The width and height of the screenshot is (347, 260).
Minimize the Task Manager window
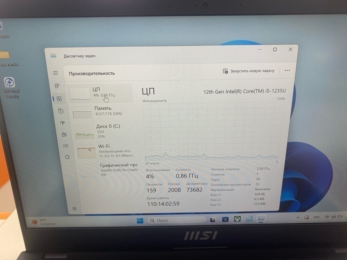point(260,50)
